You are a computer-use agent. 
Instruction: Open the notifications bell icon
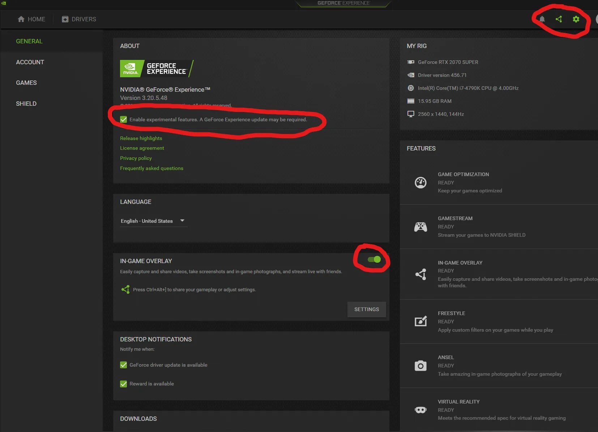tap(542, 19)
